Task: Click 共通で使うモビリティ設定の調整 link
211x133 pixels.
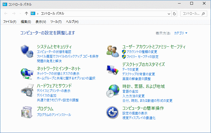Action: point(58,100)
